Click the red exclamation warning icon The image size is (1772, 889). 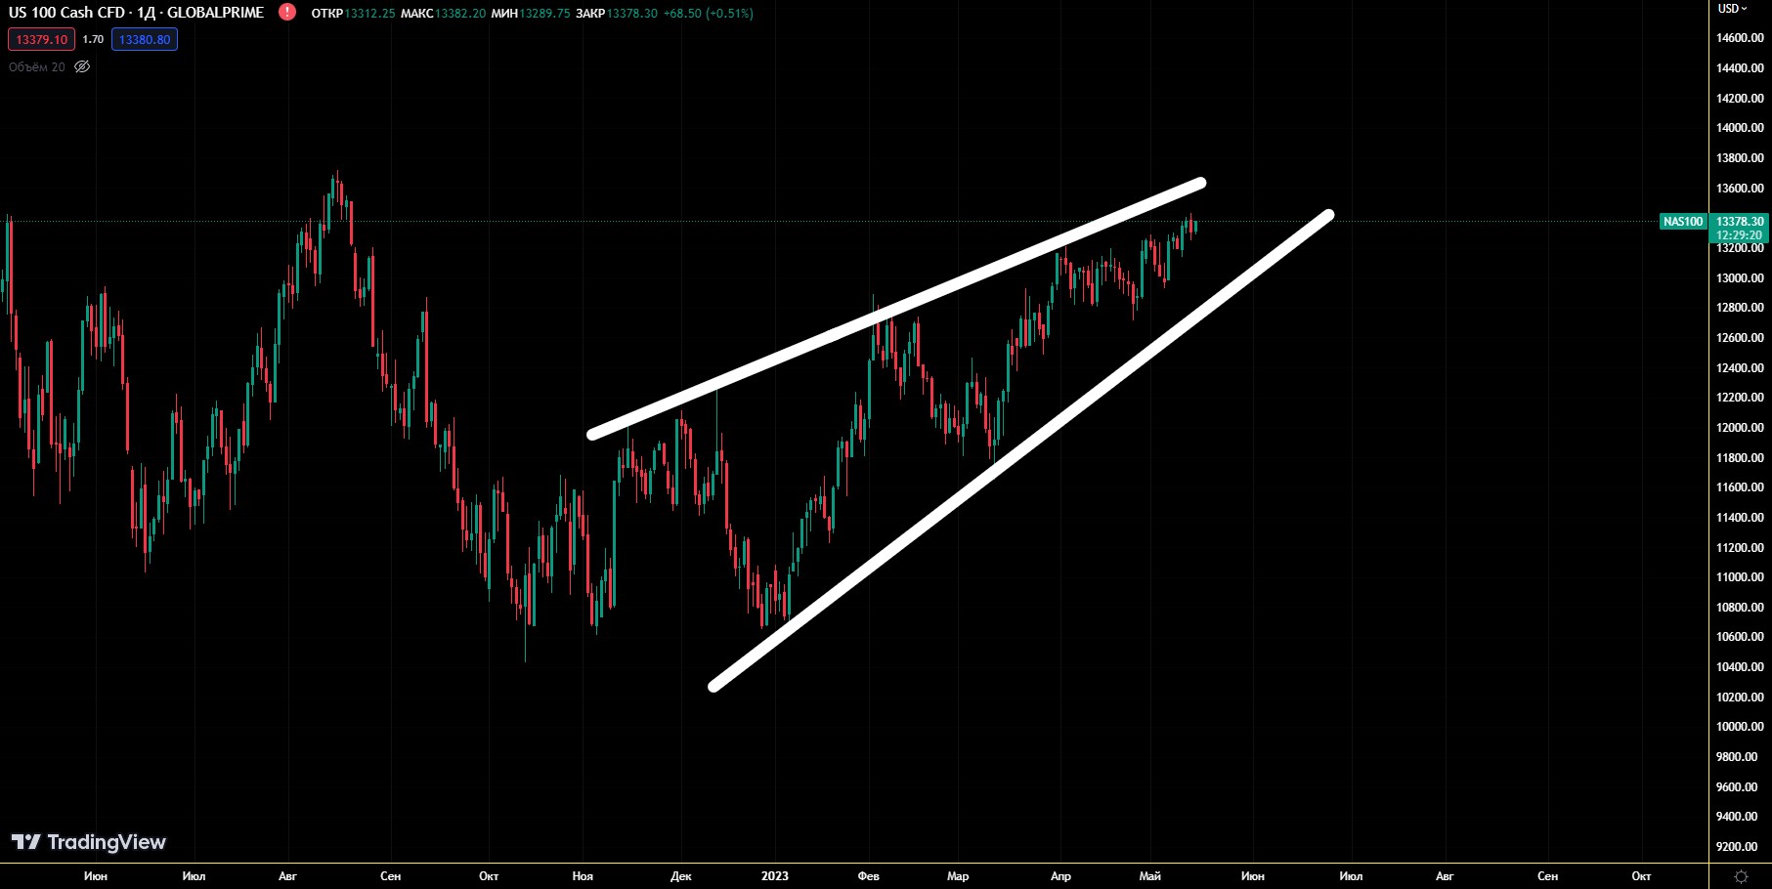(x=286, y=12)
